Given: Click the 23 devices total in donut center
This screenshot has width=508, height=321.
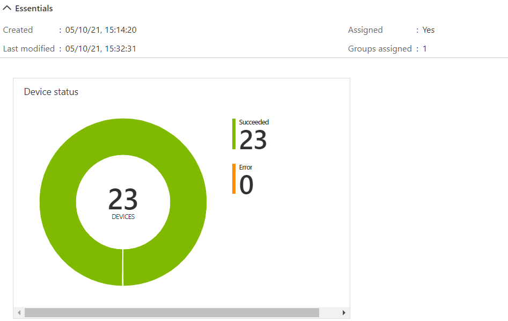Looking at the screenshot, I should point(123,200).
